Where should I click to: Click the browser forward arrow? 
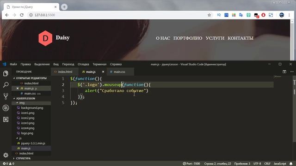14,15
